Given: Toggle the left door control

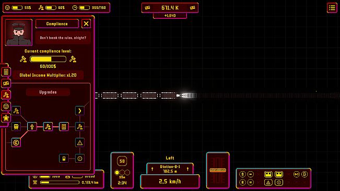Looking at the screenshot, I should pyautogui.click(x=268, y=174).
